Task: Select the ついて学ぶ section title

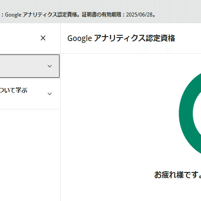Action: click(x=13, y=90)
